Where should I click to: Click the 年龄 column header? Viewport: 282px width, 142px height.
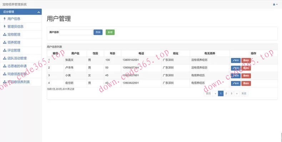click(x=112, y=53)
